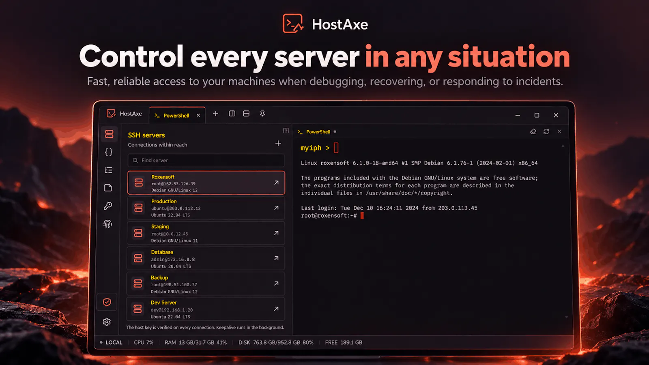This screenshot has height=365, width=649.
Task: Open the SSH servers sidebar icon
Action: pyautogui.click(x=109, y=134)
